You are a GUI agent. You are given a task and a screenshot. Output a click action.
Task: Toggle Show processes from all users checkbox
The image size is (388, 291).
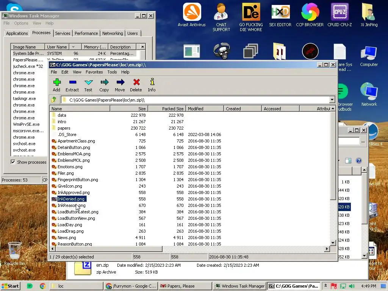coord(13,162)
